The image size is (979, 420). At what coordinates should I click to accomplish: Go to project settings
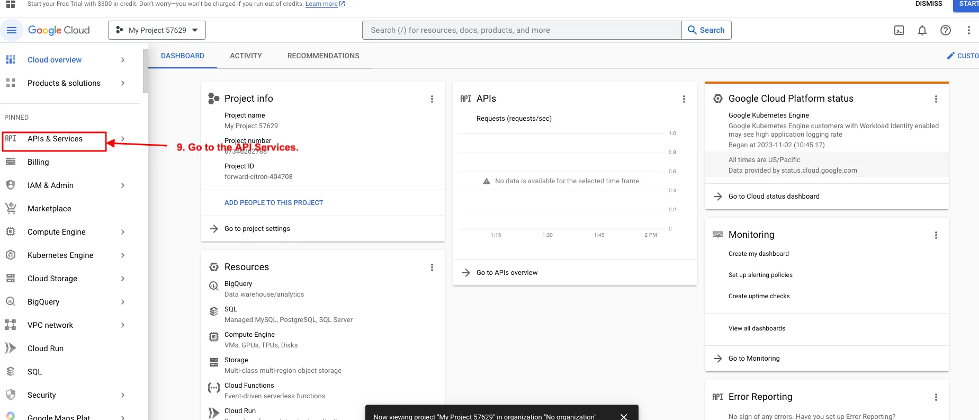pyautogui.click(x=257, y=229)
